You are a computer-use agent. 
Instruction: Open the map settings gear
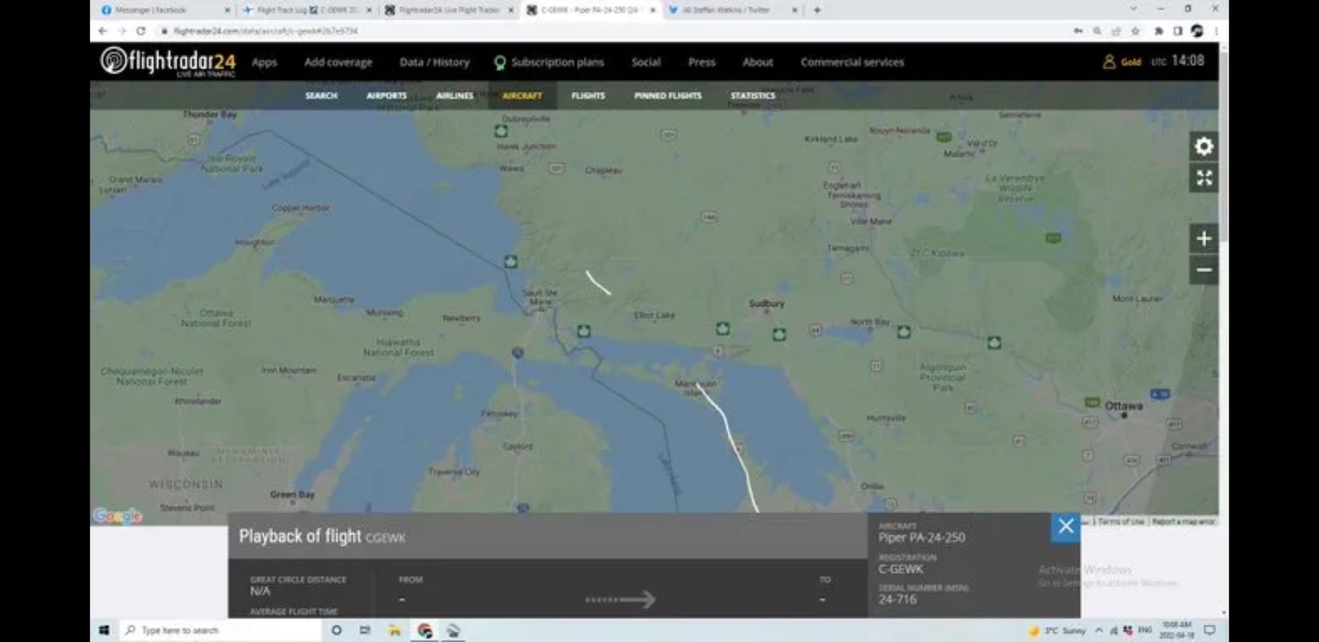[1204, 146]
